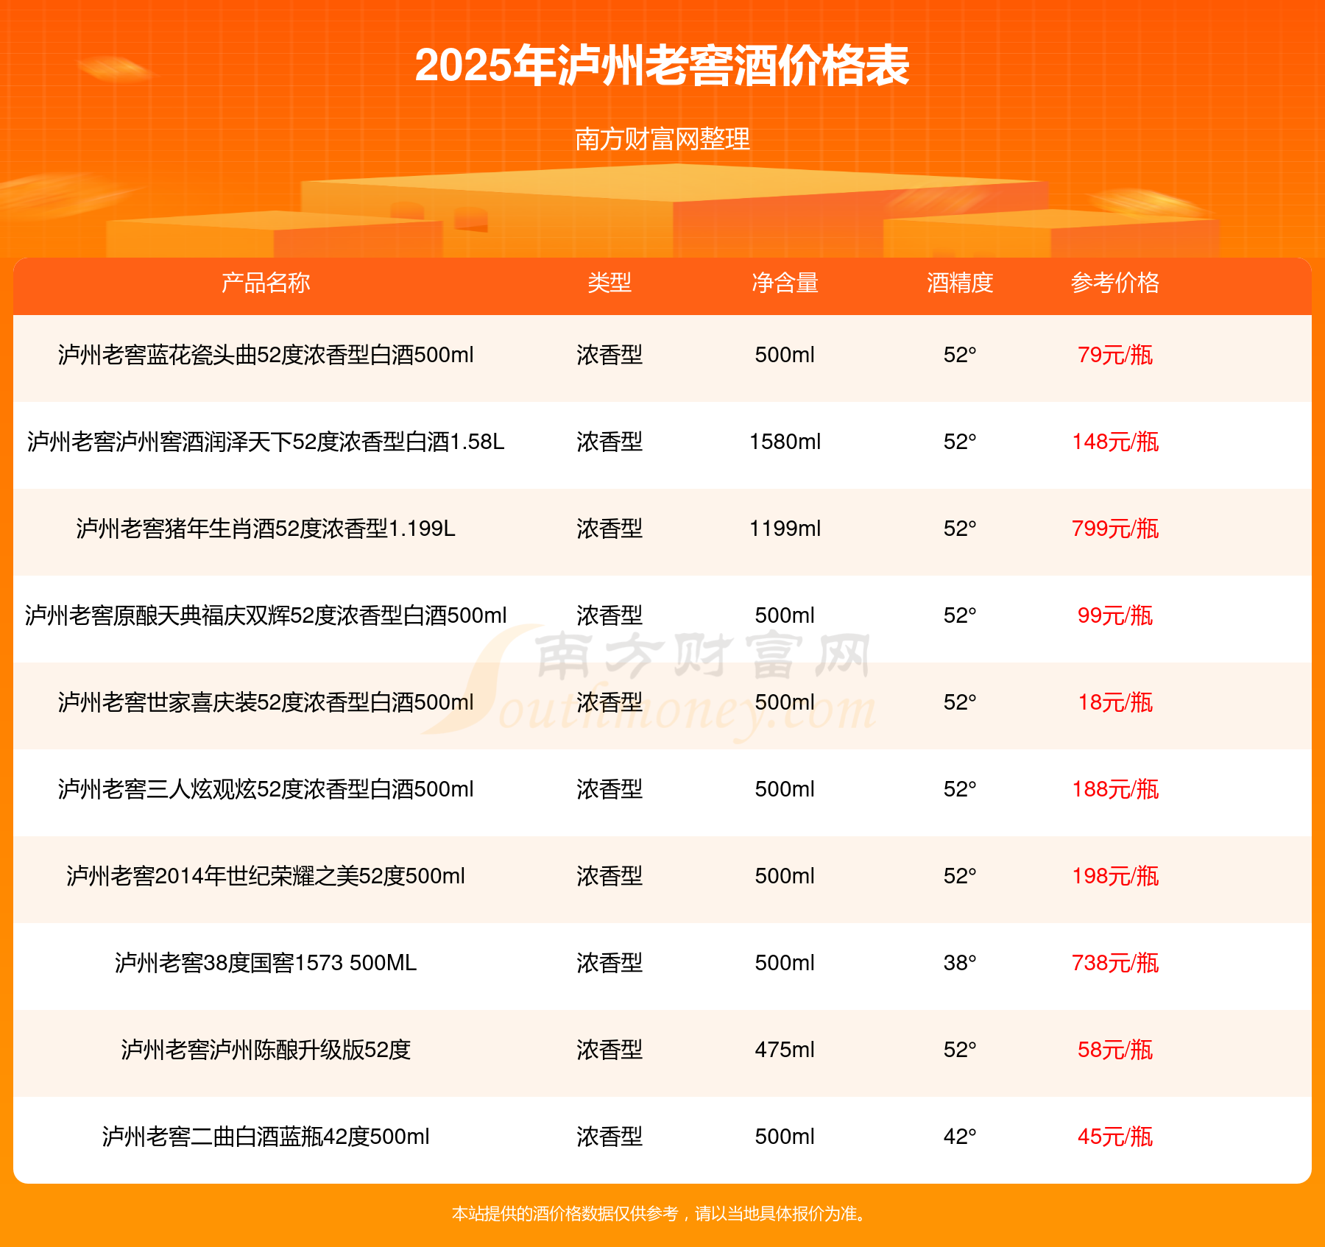The width and height of the screenshot is (1325, 1247).
Task: Click the alcohol value 42°
Action: [960, 1137]
